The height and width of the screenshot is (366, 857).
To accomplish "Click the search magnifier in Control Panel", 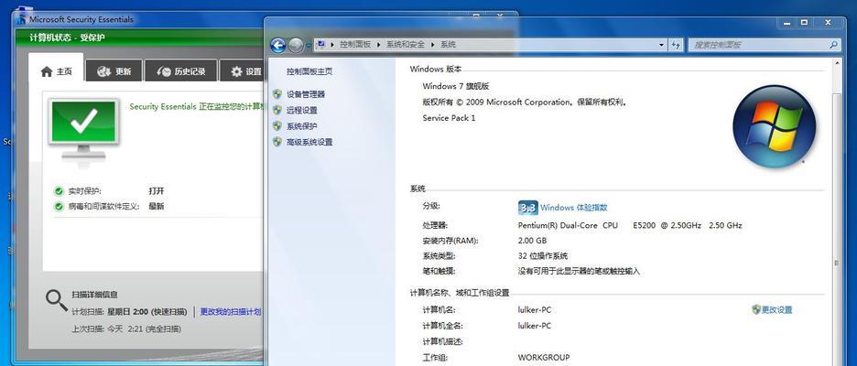I will (x=833, y=45).
